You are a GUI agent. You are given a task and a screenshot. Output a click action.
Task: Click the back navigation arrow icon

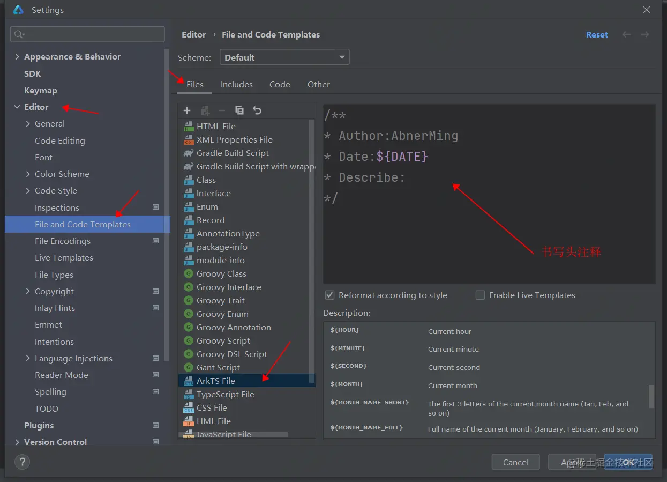[626, 34]
